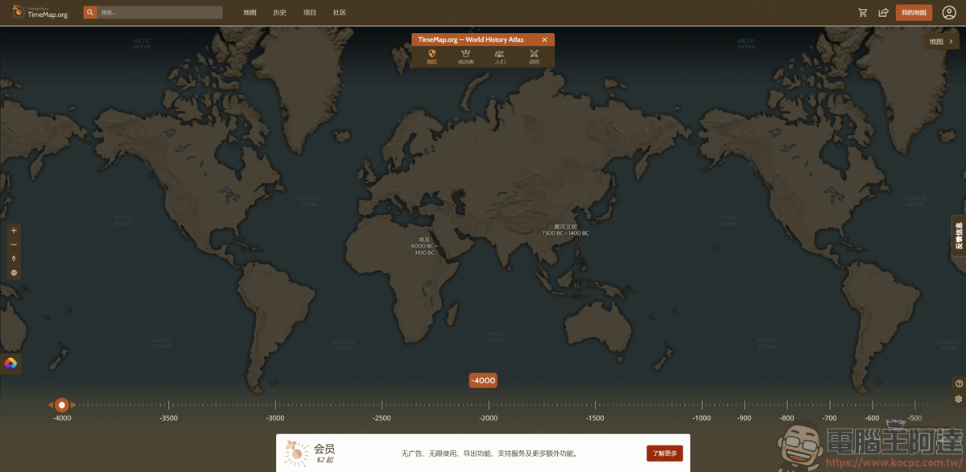Image resolution: width=966 pixels, height=472 pixels.
Task: Switch to globe projection view
Action: pyautogui.click(x=14, y=273)
